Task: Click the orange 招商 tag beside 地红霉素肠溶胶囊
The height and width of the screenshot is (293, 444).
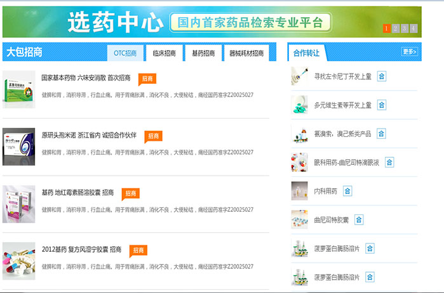Action: [130, 193]
